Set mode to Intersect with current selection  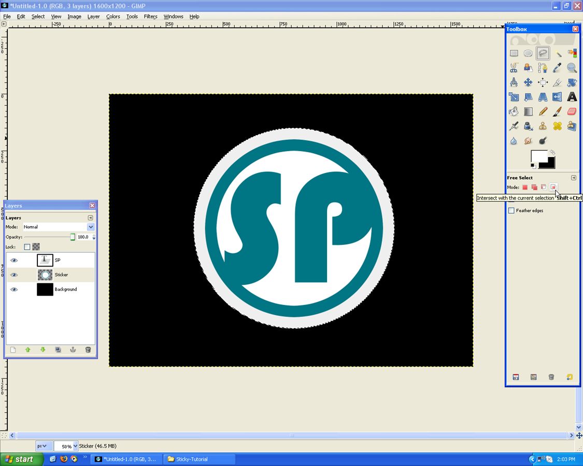tap(553, 187)
